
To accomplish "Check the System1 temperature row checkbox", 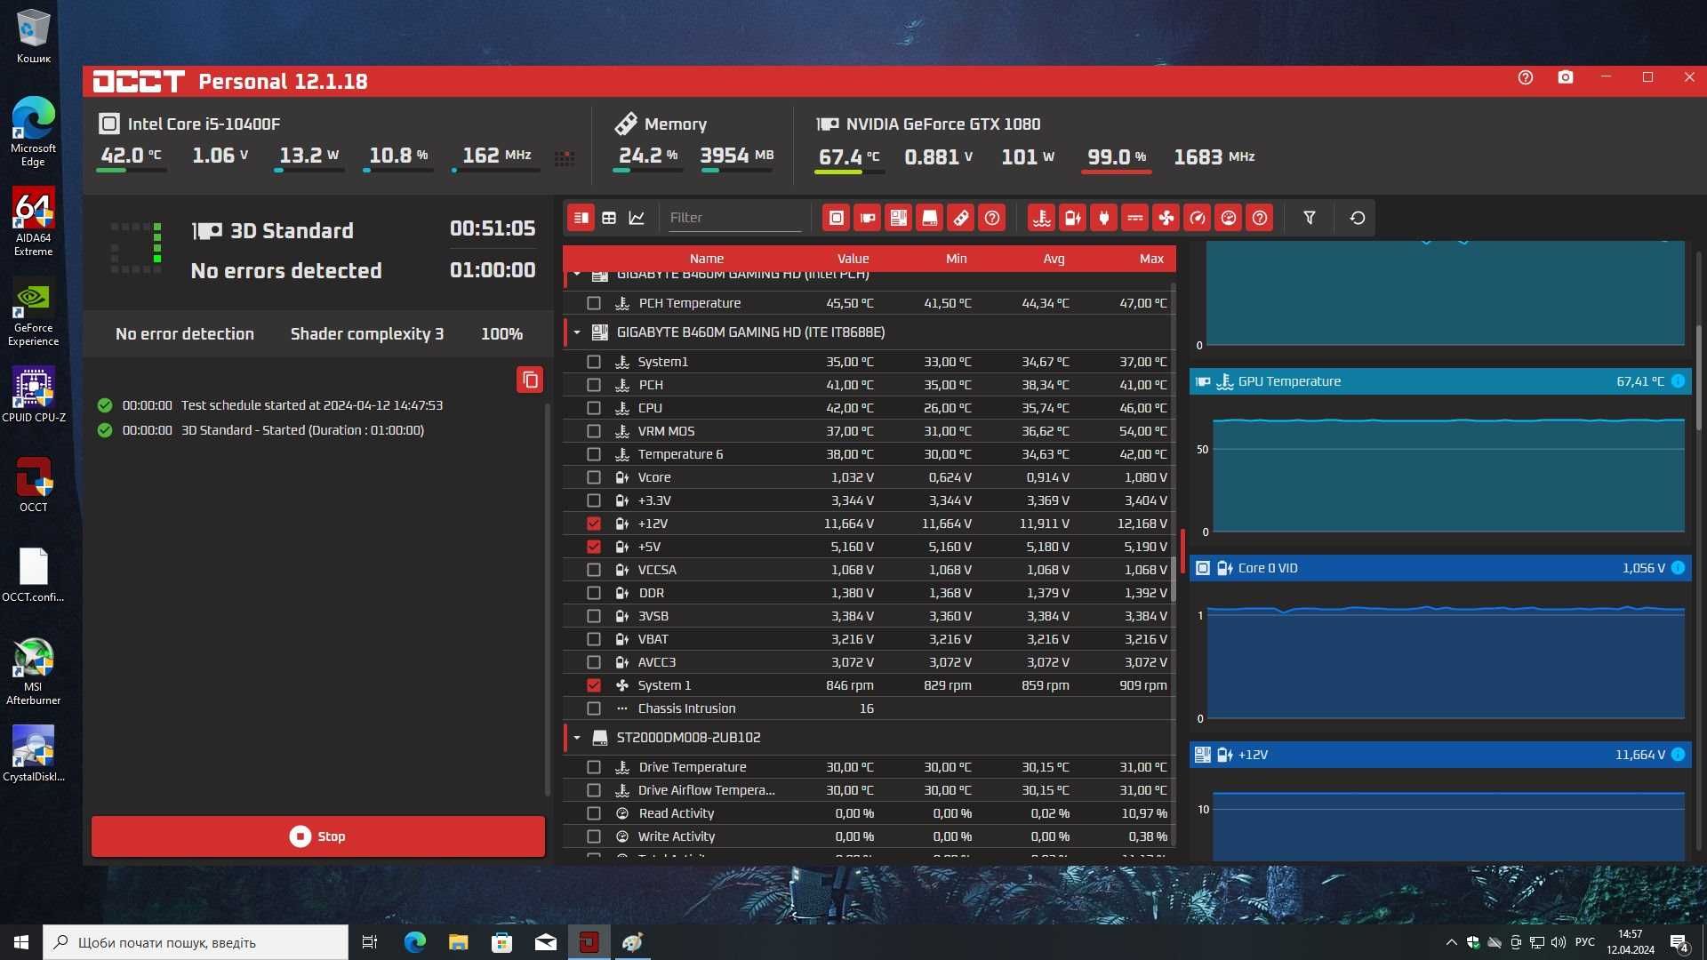I will (x=594, y=362).
